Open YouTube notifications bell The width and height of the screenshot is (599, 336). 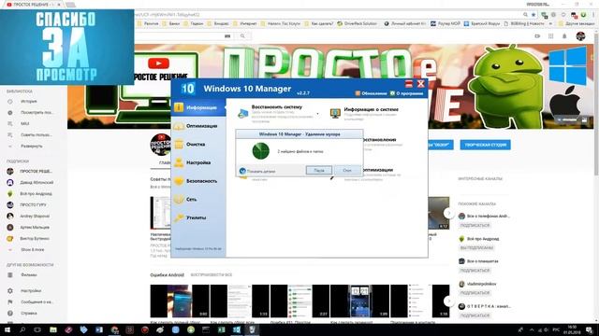coord(564,36)
